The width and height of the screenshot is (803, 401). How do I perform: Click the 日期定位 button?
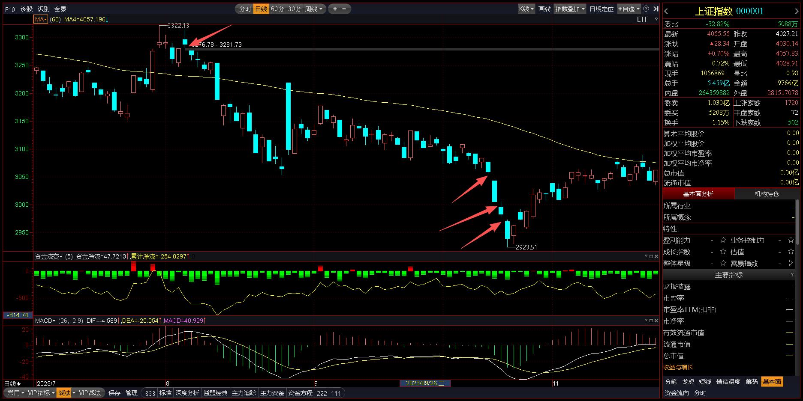click(x=601, y=9)
